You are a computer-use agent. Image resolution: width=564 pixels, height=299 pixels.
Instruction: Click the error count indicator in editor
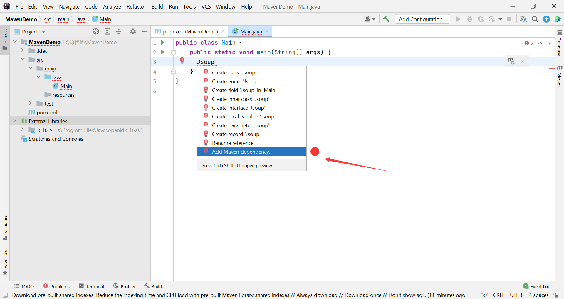pyautogui.click(x=529, y=43)
